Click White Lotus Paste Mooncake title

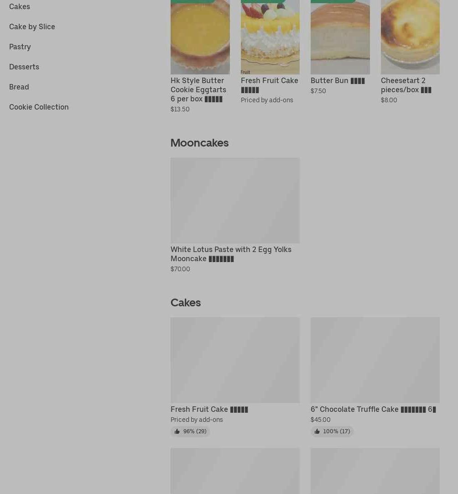click(231, 254)
